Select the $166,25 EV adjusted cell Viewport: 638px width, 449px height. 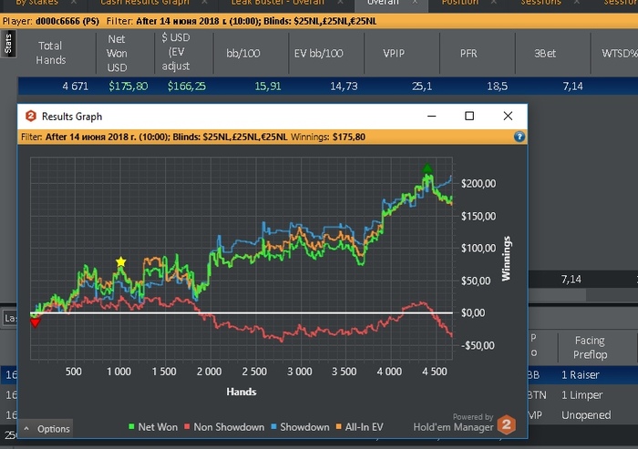pyautogui.click(x=187, y=87)
